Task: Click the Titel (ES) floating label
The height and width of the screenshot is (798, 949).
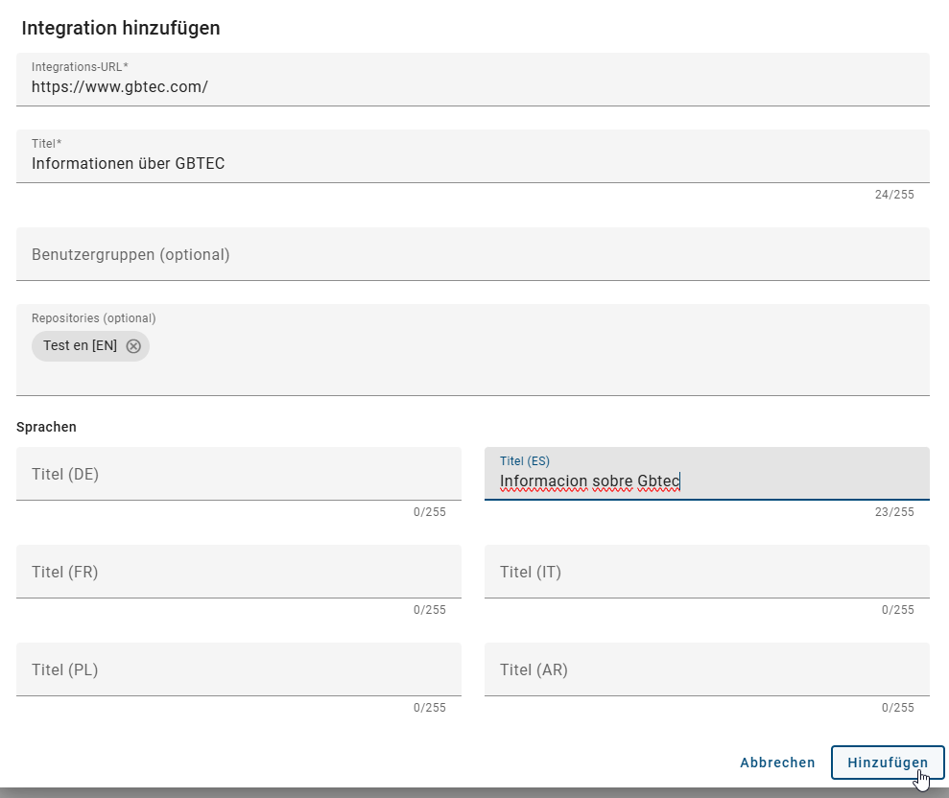Action: (524, 460)
